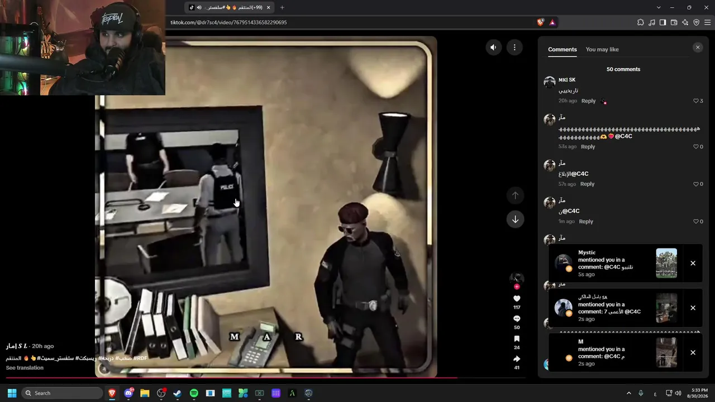Viewport: 715px width, 402px height.
Task: Open MKI SK's profile avatar
Action: [550, 82]
